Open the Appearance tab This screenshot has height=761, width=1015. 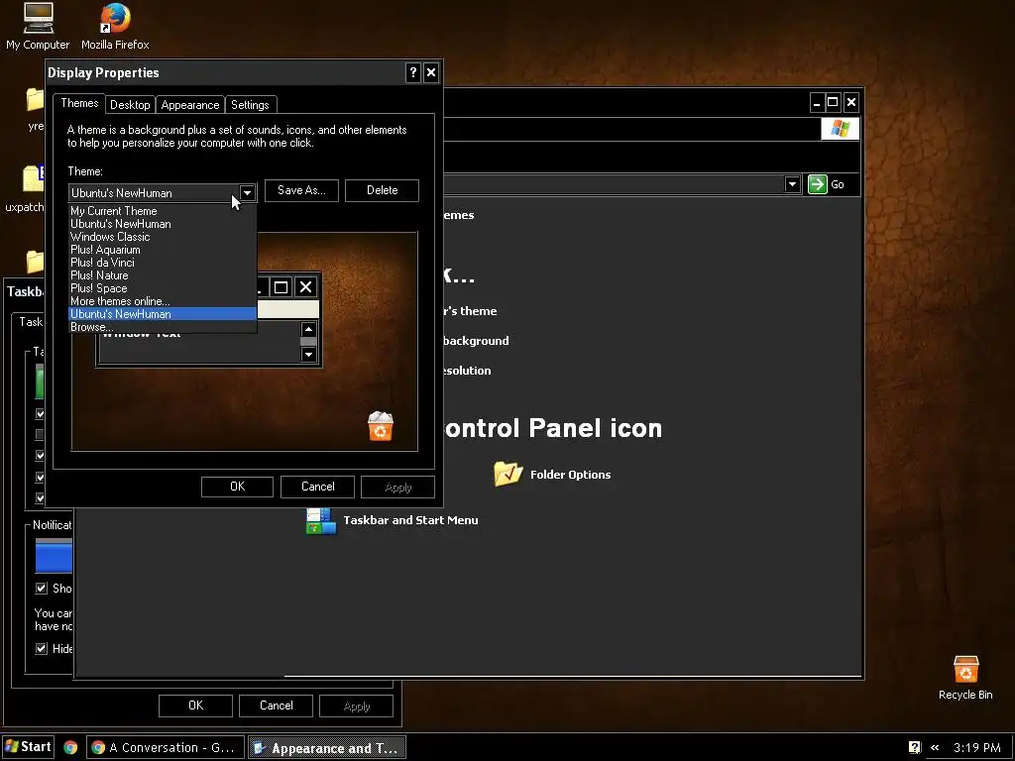click(190, 105)
